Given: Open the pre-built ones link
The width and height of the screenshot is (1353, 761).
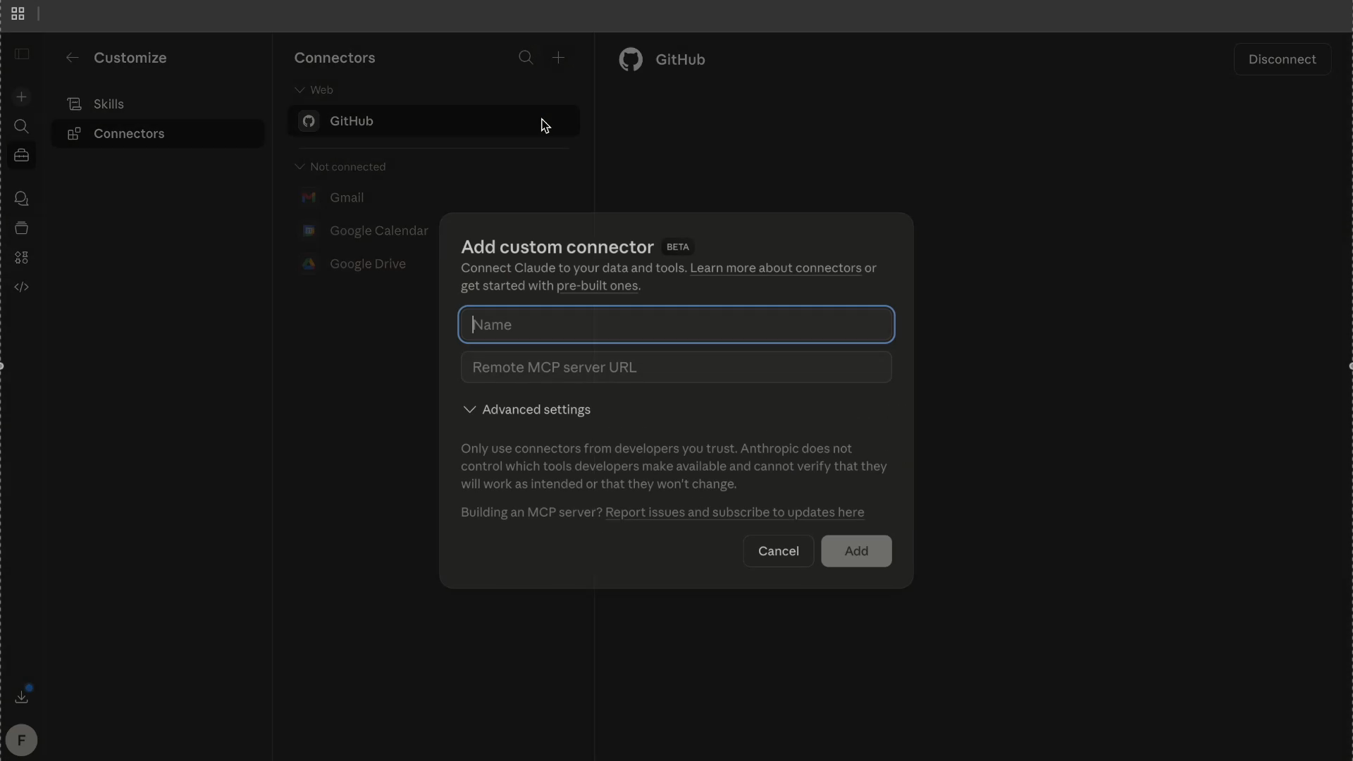Looking at the screenshot, I should [597, 285].
